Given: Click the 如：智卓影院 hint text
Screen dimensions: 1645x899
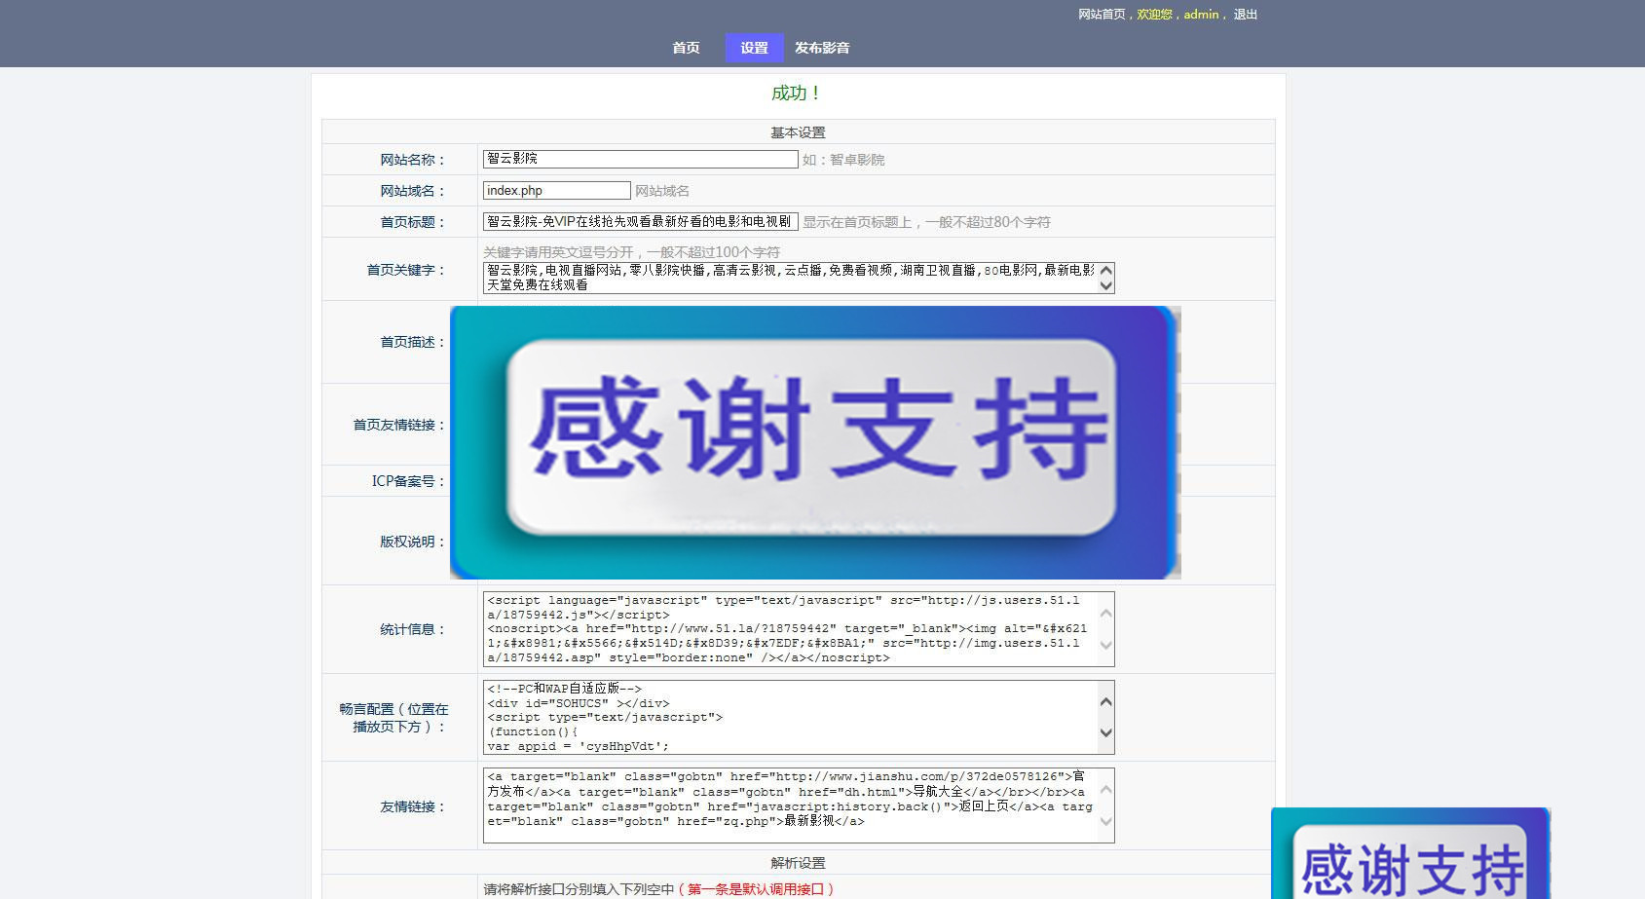Looking at the screenshot, I should [843, 160].
